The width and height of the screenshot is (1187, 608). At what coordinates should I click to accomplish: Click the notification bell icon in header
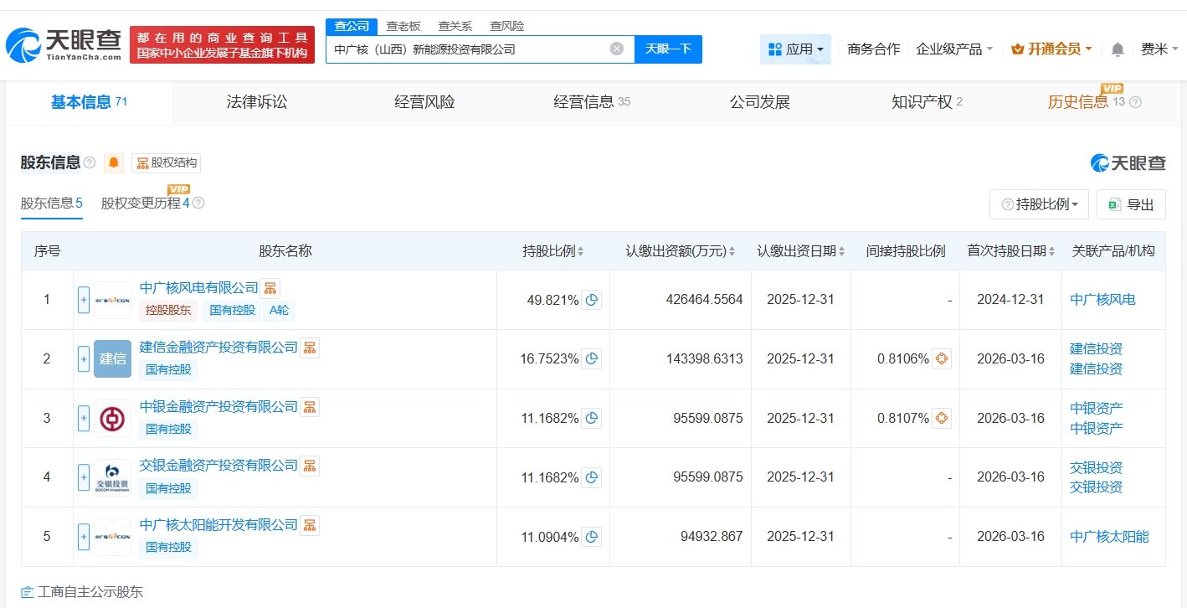click(x=1118, y=49)
